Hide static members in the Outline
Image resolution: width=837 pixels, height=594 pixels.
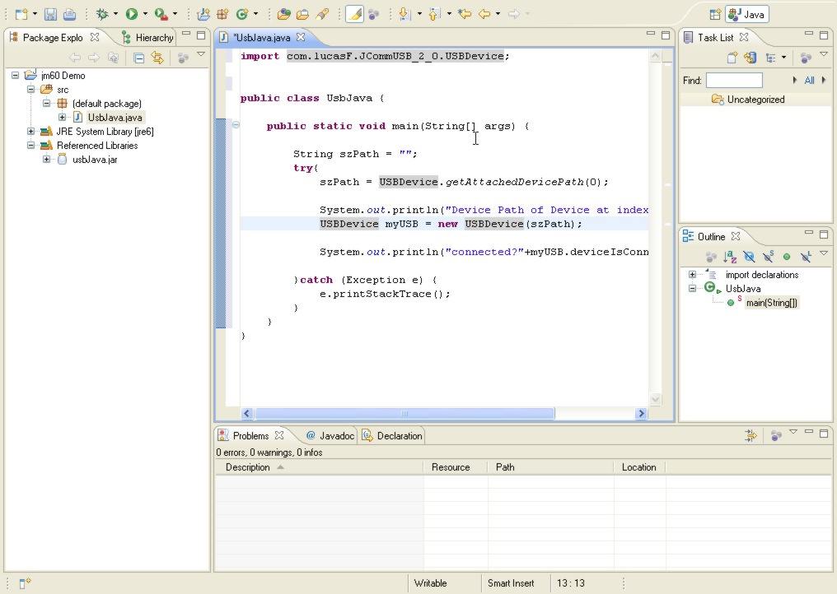click(768, 257)
